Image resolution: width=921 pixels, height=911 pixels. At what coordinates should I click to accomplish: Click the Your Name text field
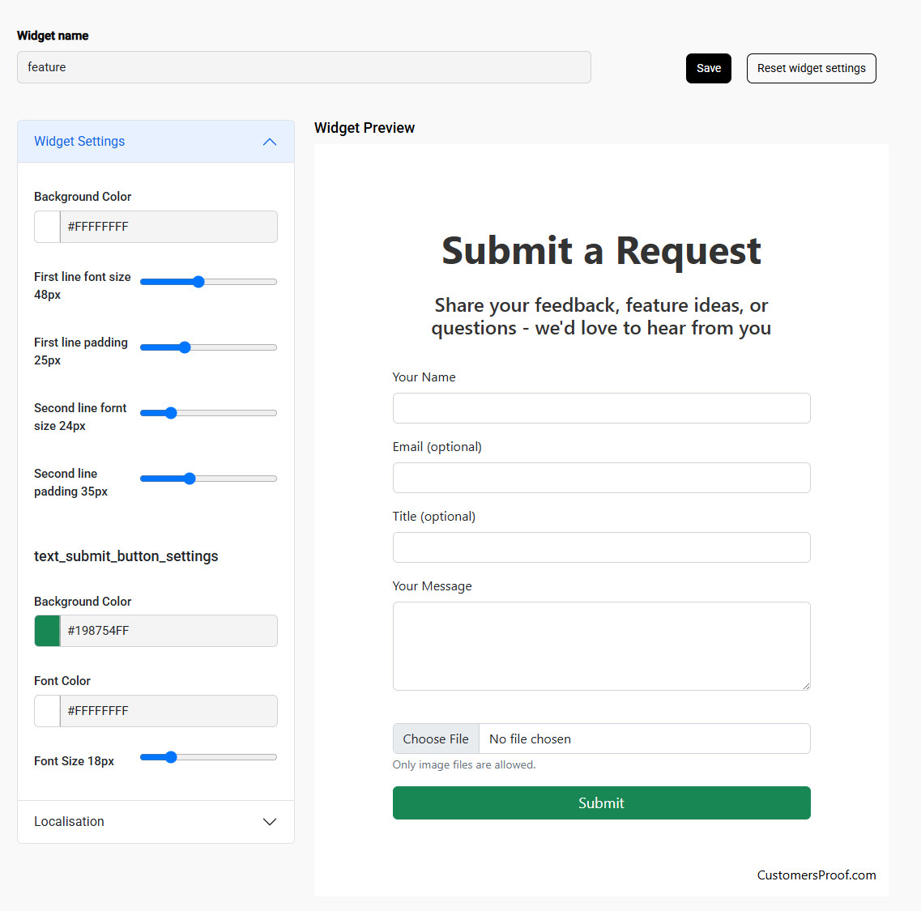click(601, 408)
